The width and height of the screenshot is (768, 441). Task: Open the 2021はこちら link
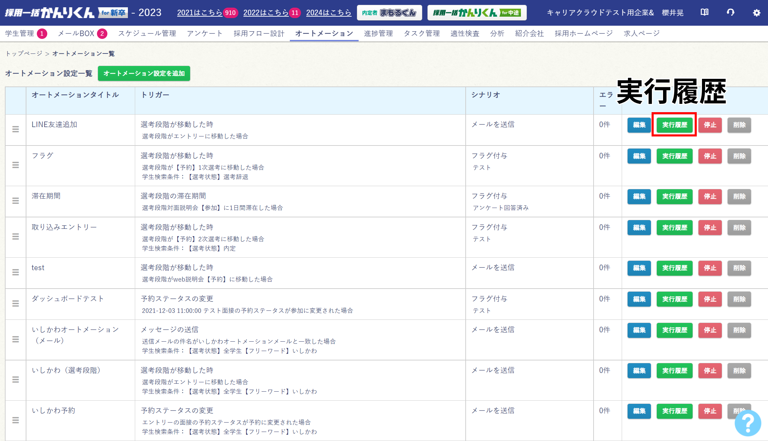[x=199, y=13]
